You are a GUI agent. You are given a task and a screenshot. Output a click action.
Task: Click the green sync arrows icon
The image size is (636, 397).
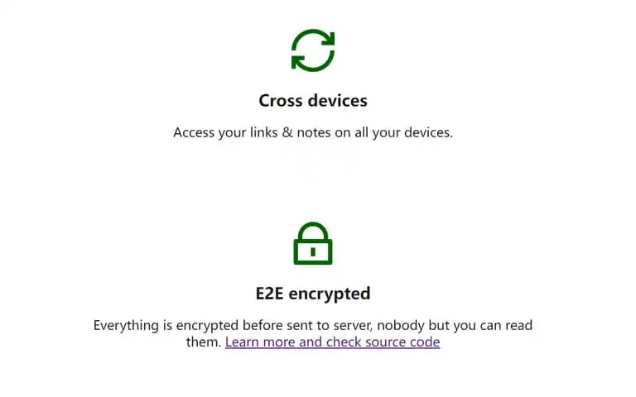313,50
